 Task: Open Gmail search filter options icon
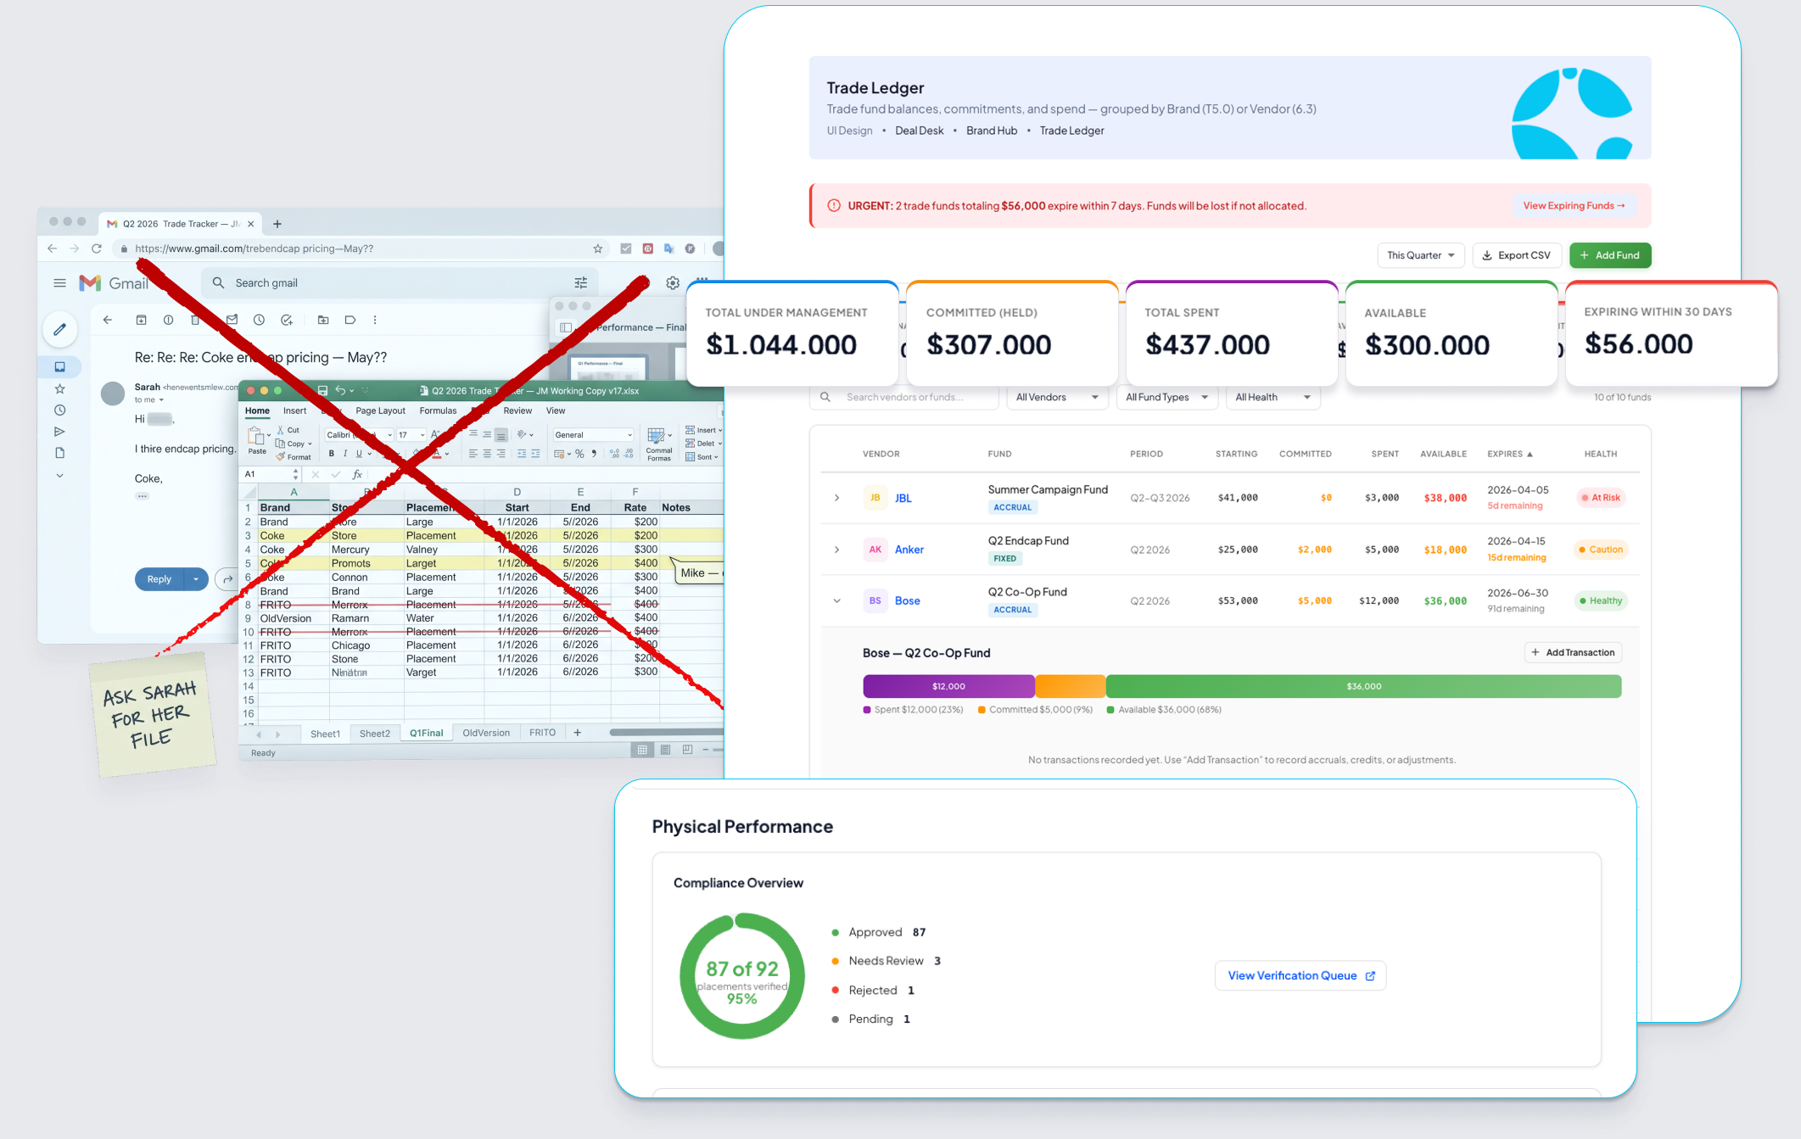point(581,282)
